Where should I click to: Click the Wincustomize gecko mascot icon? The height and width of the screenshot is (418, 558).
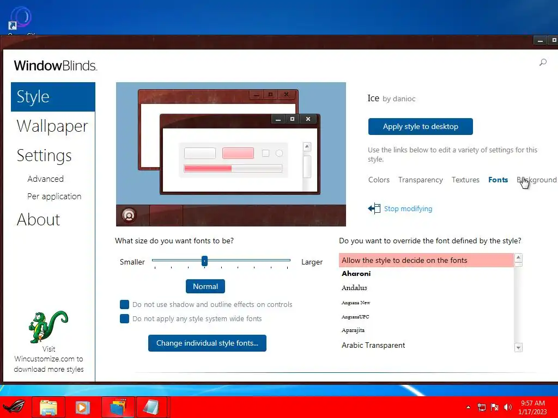(48, 327)
